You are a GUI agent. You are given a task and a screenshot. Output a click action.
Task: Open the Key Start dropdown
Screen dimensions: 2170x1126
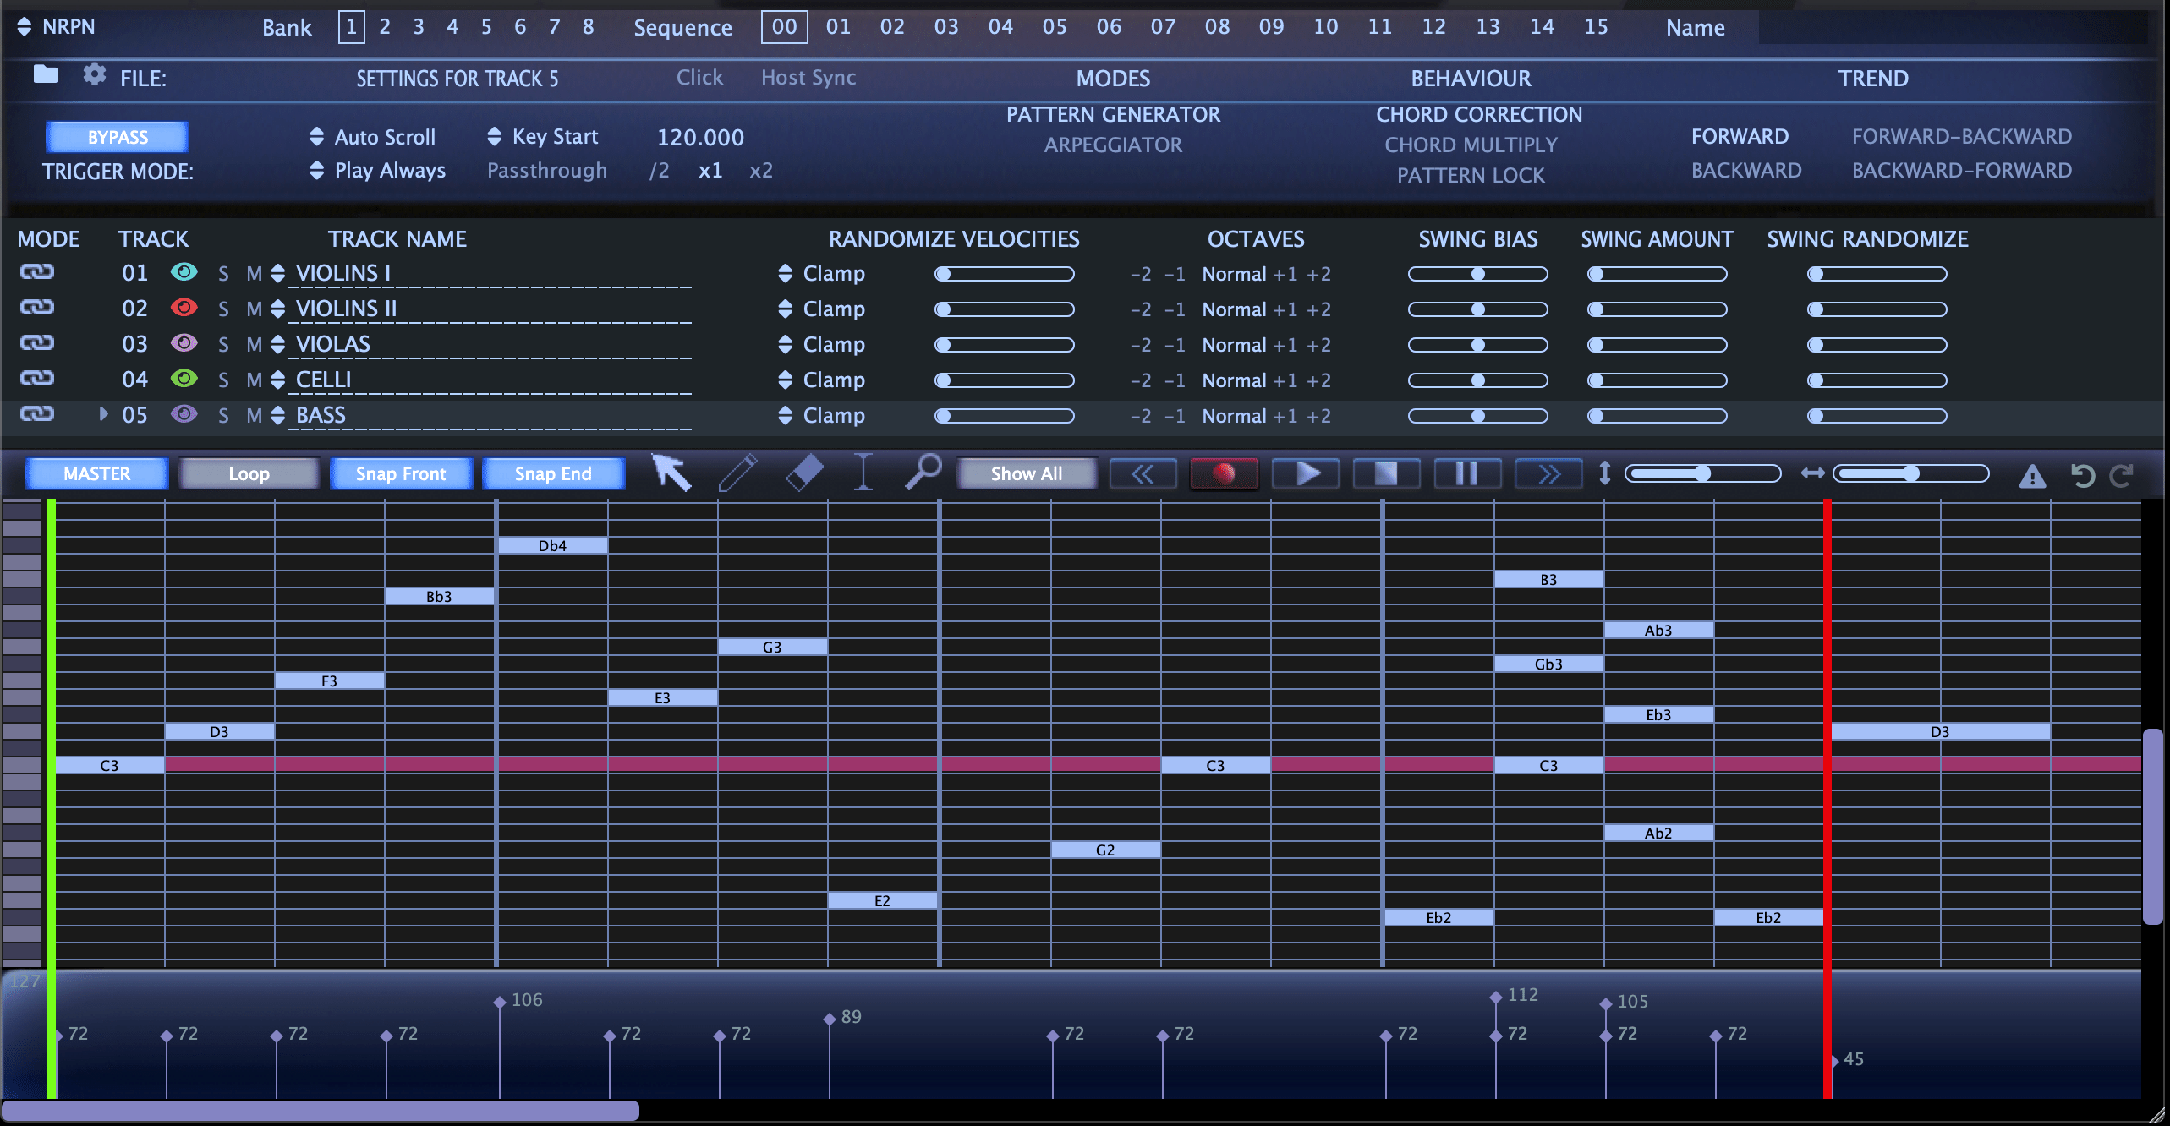(x=543, y=137)
